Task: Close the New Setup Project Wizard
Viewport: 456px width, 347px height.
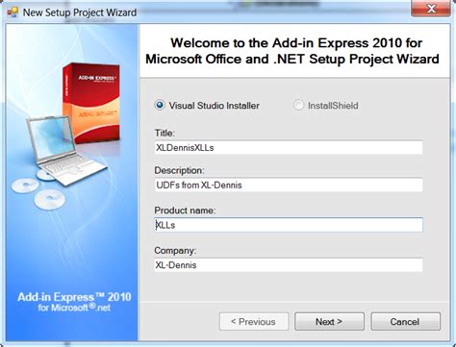Action: (431, 9)
